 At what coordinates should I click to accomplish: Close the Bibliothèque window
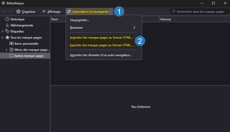pyautogui.click(x=225, y=3)
